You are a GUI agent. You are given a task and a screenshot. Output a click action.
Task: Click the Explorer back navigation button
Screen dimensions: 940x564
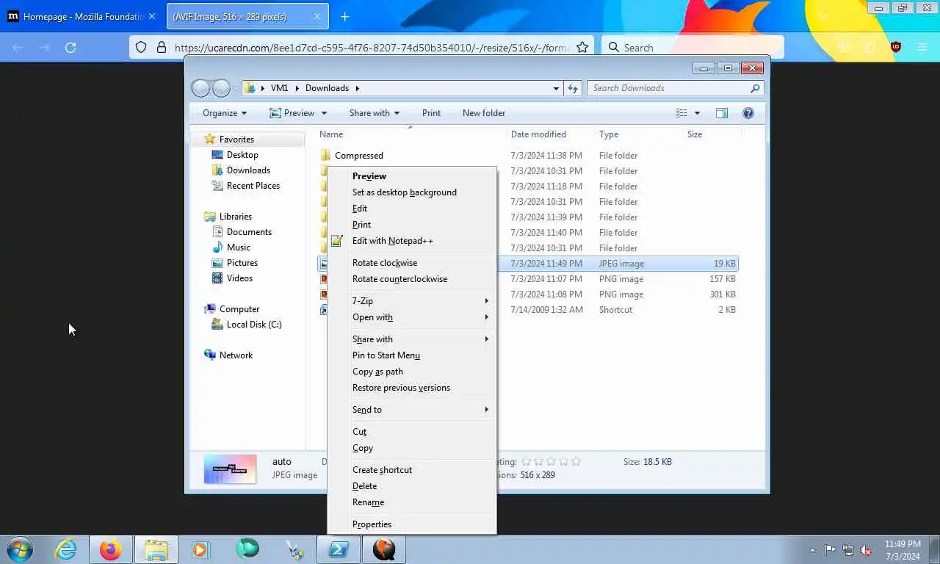[200, 88]
